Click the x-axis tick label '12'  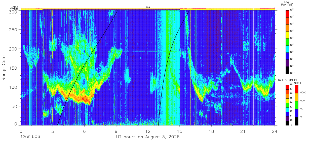tap(148, 131)
